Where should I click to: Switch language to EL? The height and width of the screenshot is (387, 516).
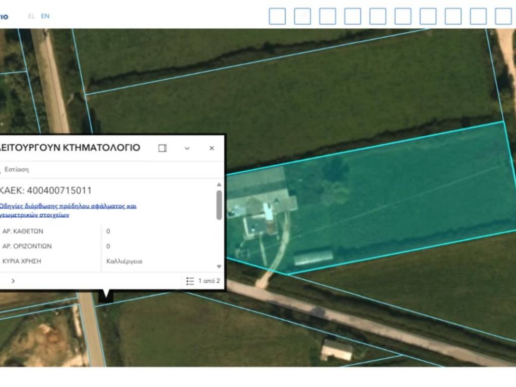pyautogui.click(x=31, y=16)
